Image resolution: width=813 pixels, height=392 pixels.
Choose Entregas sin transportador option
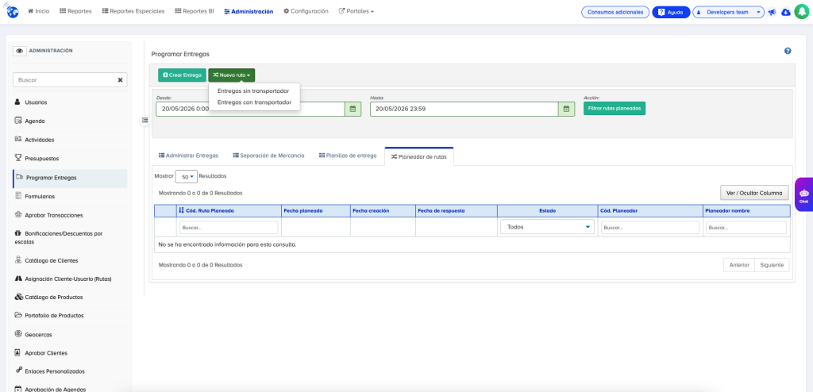[253, 90]
